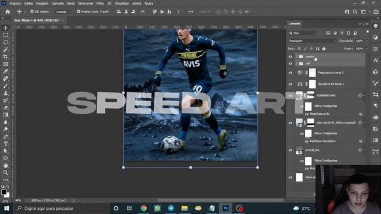Toggle Mostrar Contr. Transf. checkbox
381x214 pixels.
click(78, 12)
